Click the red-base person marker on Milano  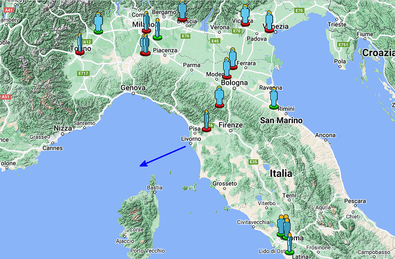point(146,23)
